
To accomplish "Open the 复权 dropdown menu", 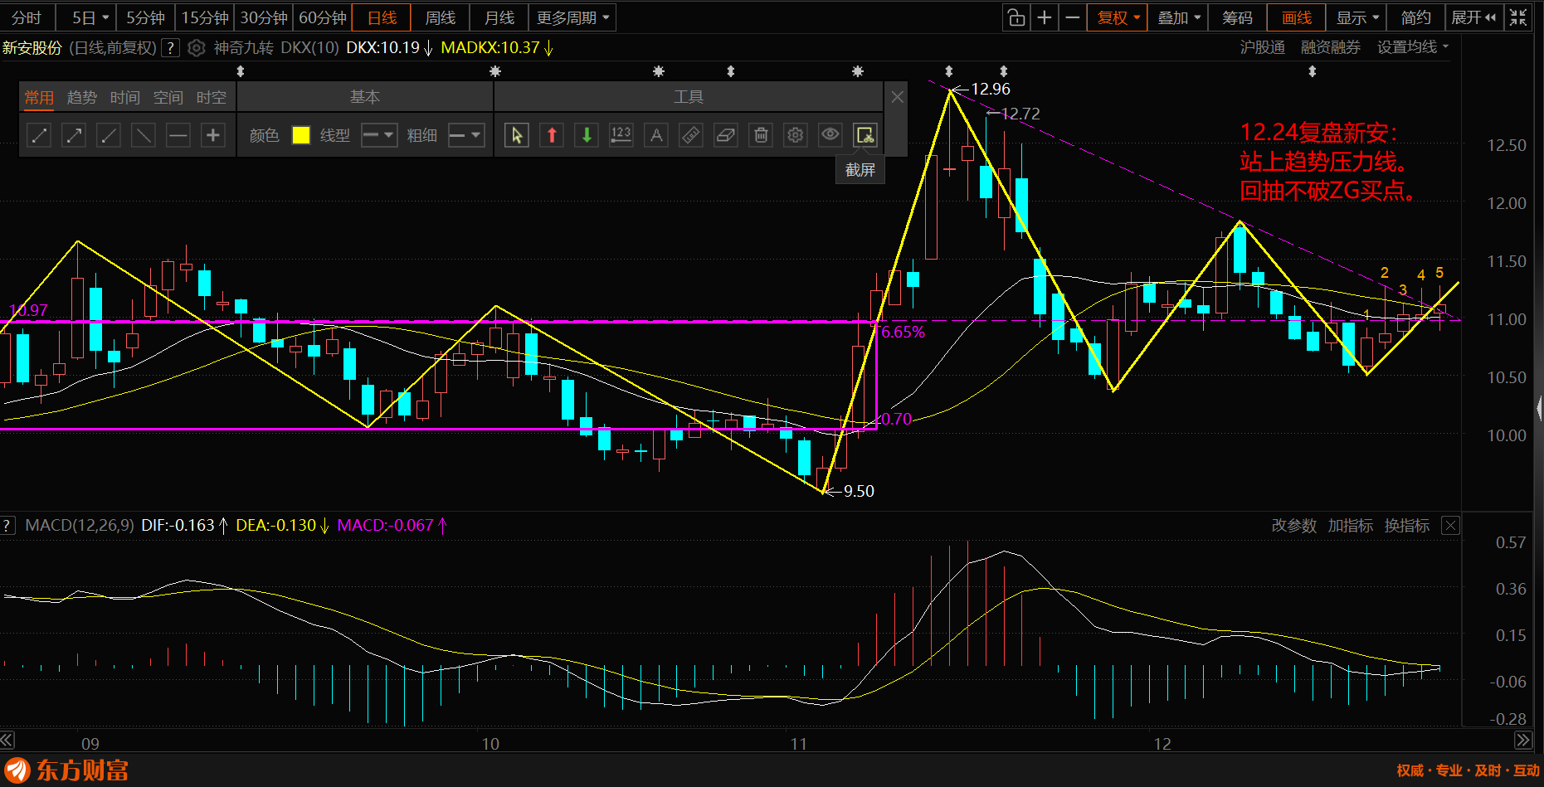I will tap(1118, 17).
